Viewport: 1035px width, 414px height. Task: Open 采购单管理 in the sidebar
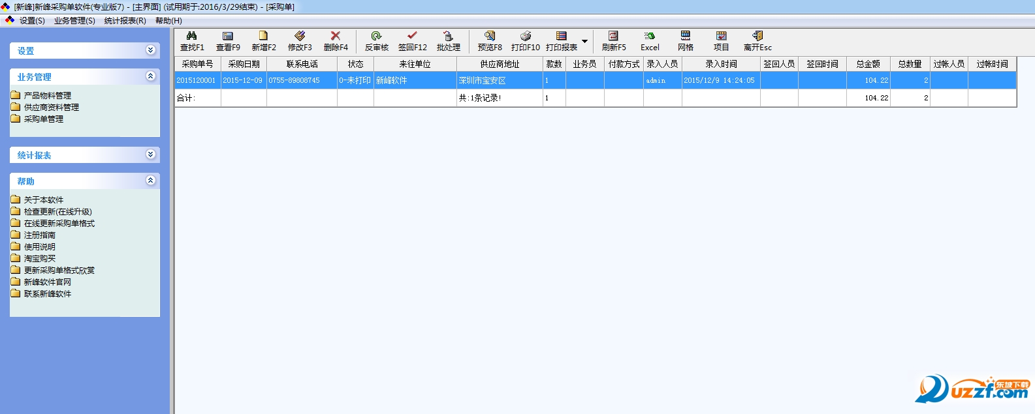(44, 119)
